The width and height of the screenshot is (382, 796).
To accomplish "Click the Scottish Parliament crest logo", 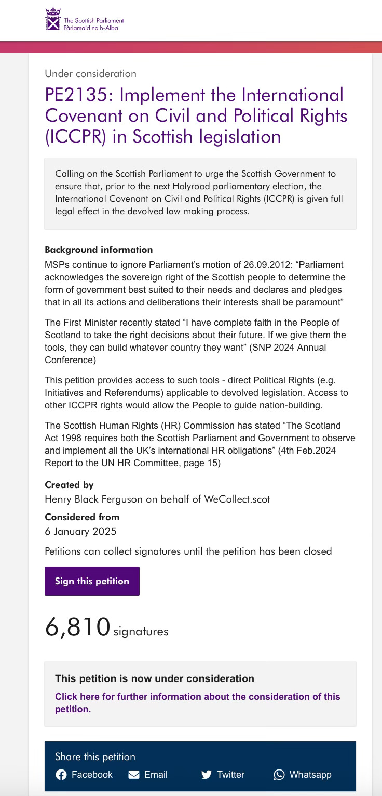I will (x=53, y=19).
